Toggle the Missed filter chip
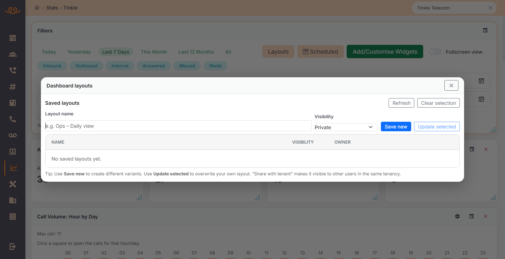 [187, 66]
